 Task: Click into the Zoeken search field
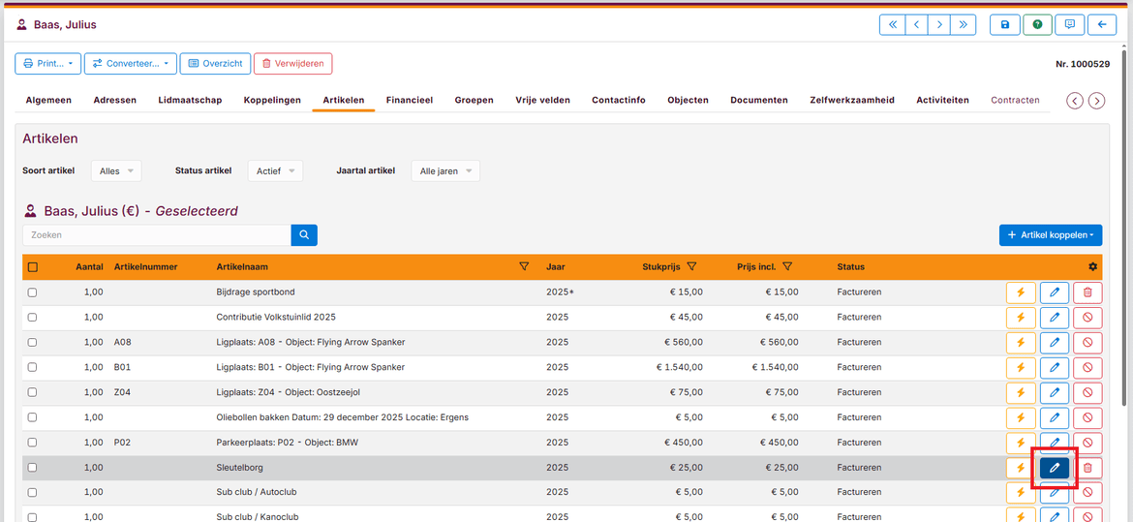(x=157, y=235)
